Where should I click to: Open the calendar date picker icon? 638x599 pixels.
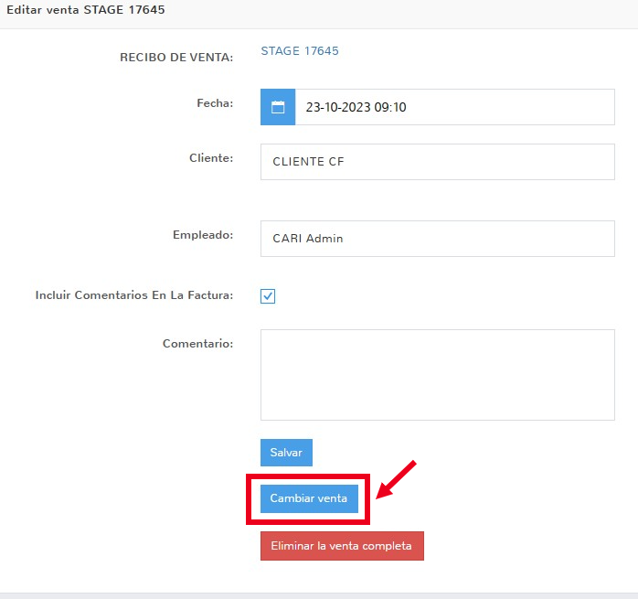click(x=278, y=107)
